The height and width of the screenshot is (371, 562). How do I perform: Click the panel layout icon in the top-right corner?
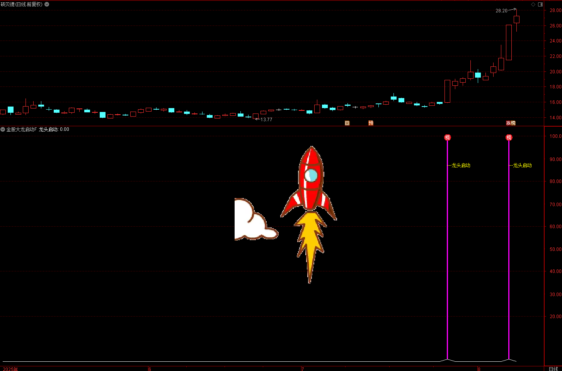pyautogui.click(x=540, y=4)
